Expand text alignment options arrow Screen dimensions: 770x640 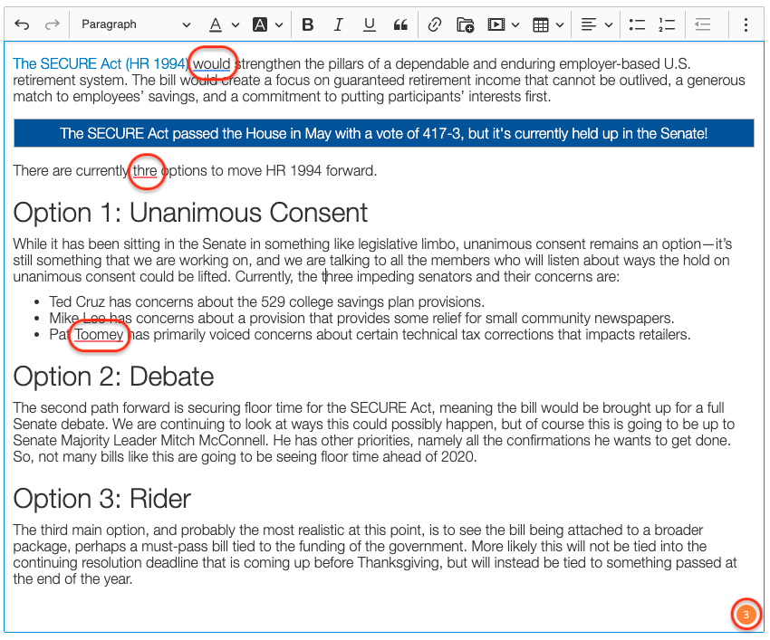point(609,24)
